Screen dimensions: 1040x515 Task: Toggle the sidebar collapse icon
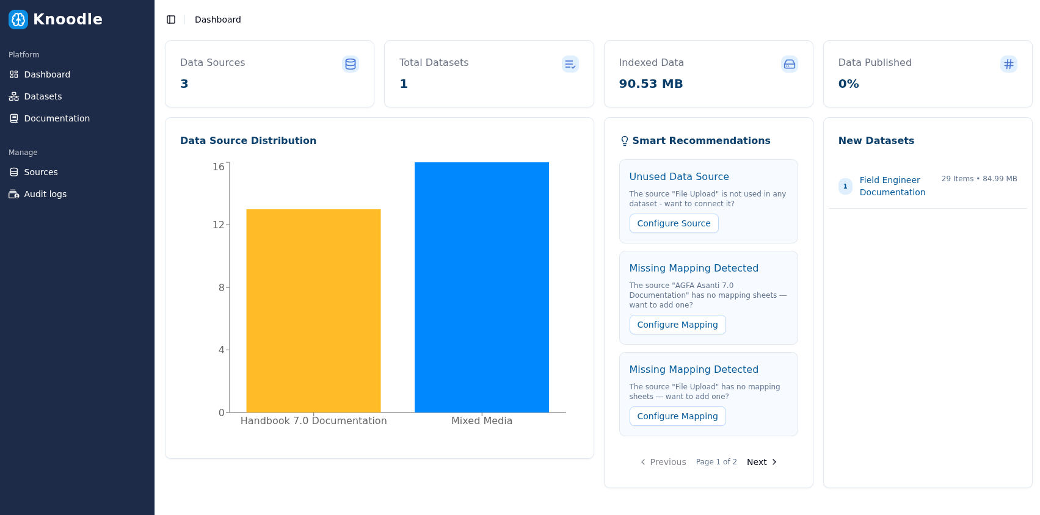[x=171, y=20]
